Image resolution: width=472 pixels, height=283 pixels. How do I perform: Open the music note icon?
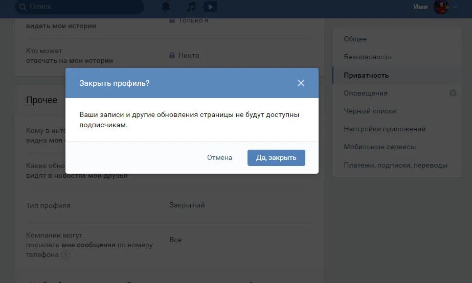click(x=191, y=7)
